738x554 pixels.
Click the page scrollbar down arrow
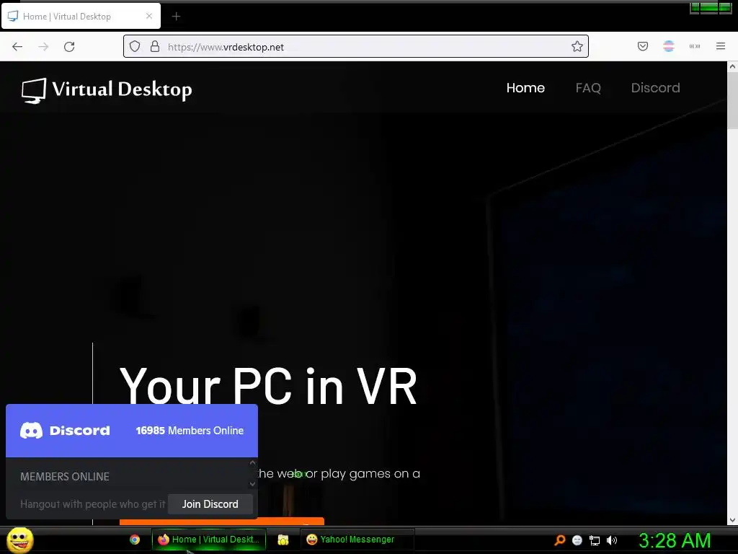pos(732,520)
